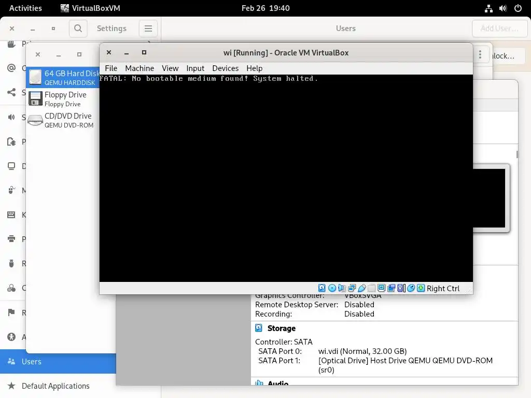Click the hard disk activity indicator in status bar
The height and width of the screenshot is (398, 531).
click(x=322, y=288)
